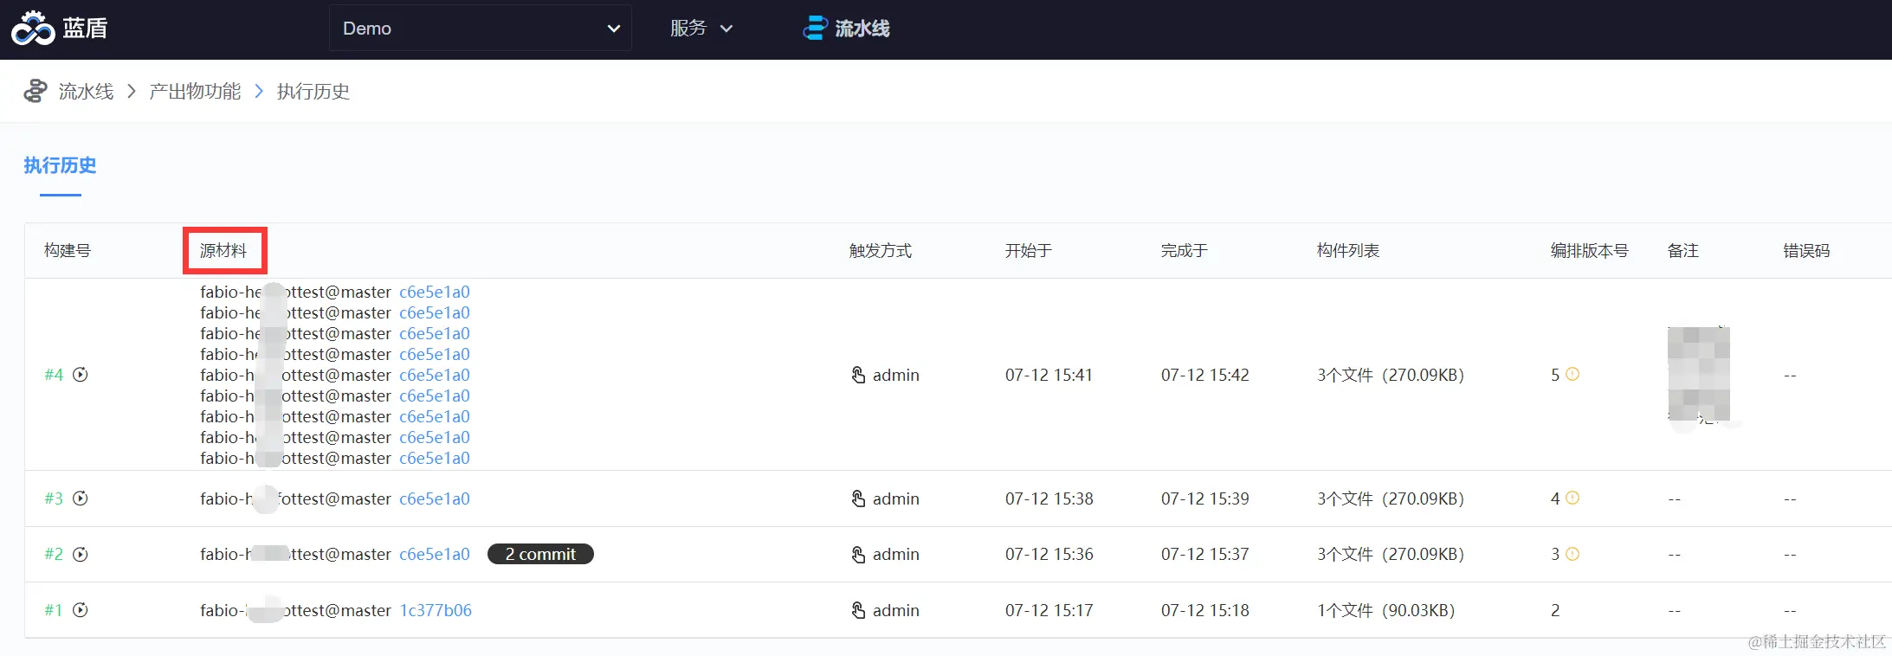Open commit 1c377b06 in build #1 row

coord(436,610)
